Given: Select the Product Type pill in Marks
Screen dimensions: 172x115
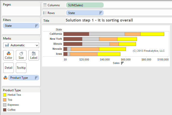Looking at the screenshot, I should click(x=24, y=78).
